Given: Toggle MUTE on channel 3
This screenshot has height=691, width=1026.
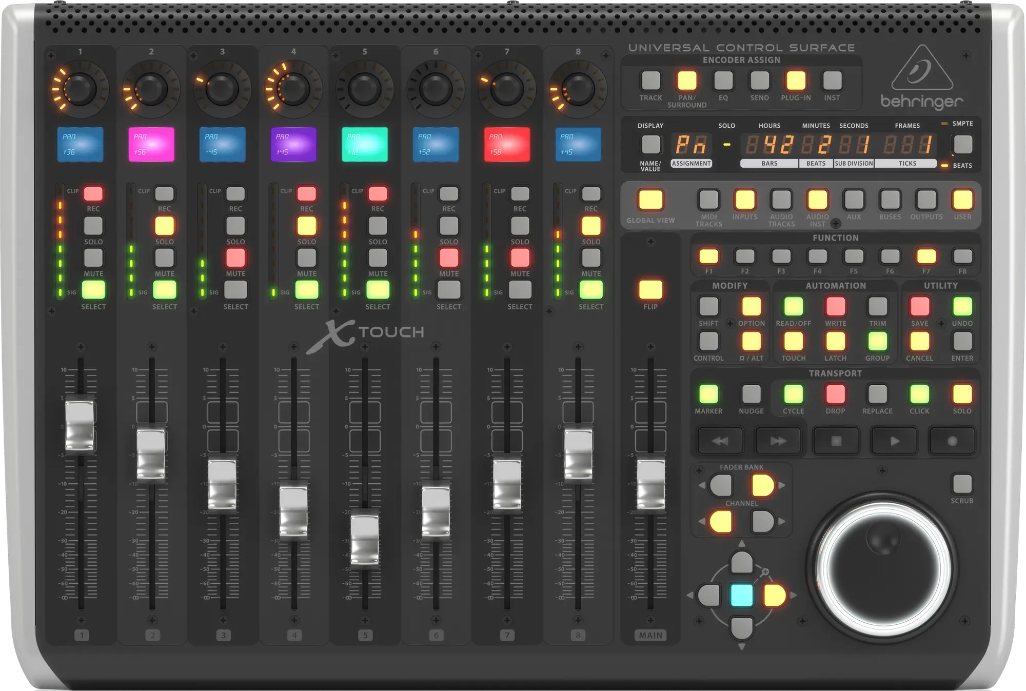Looking at the screenshot, I should click(235, 258).
